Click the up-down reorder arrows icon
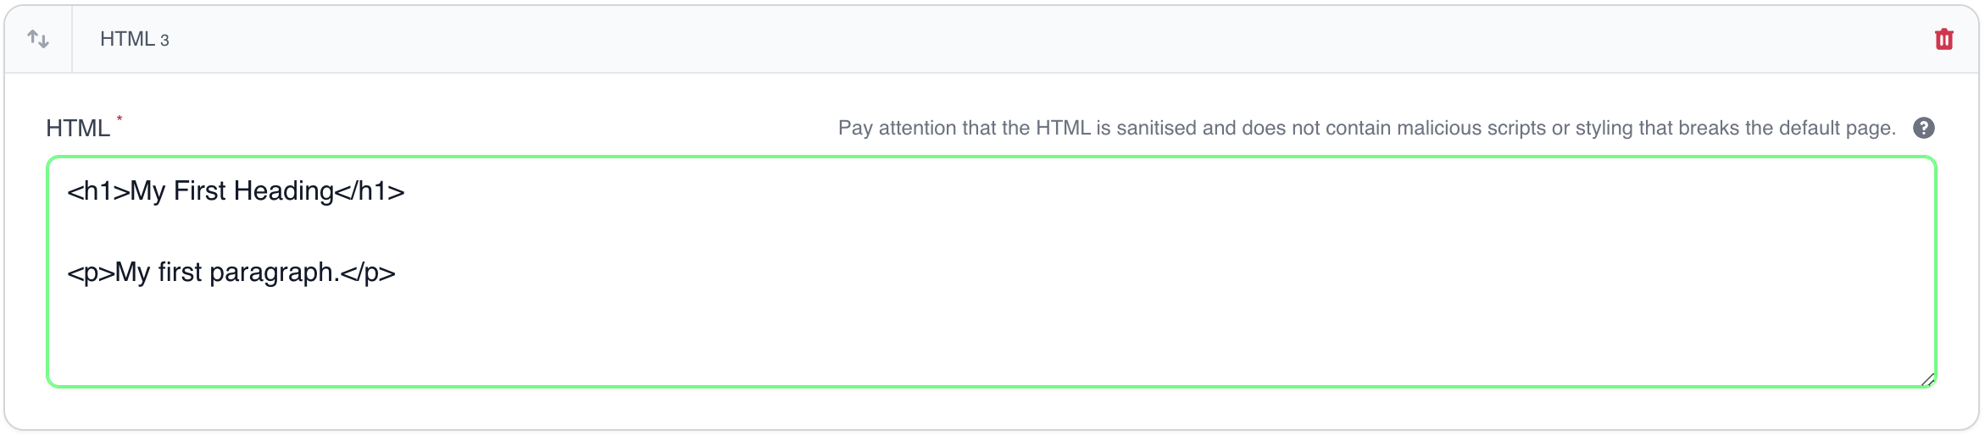 (x=38, y=39)
